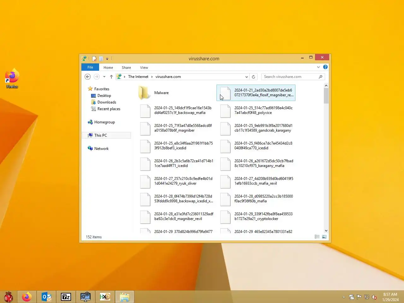Select file 1ce7aad4ff71_icedid
The height and width of the screenshot is (303, 404).
[176, 163]
